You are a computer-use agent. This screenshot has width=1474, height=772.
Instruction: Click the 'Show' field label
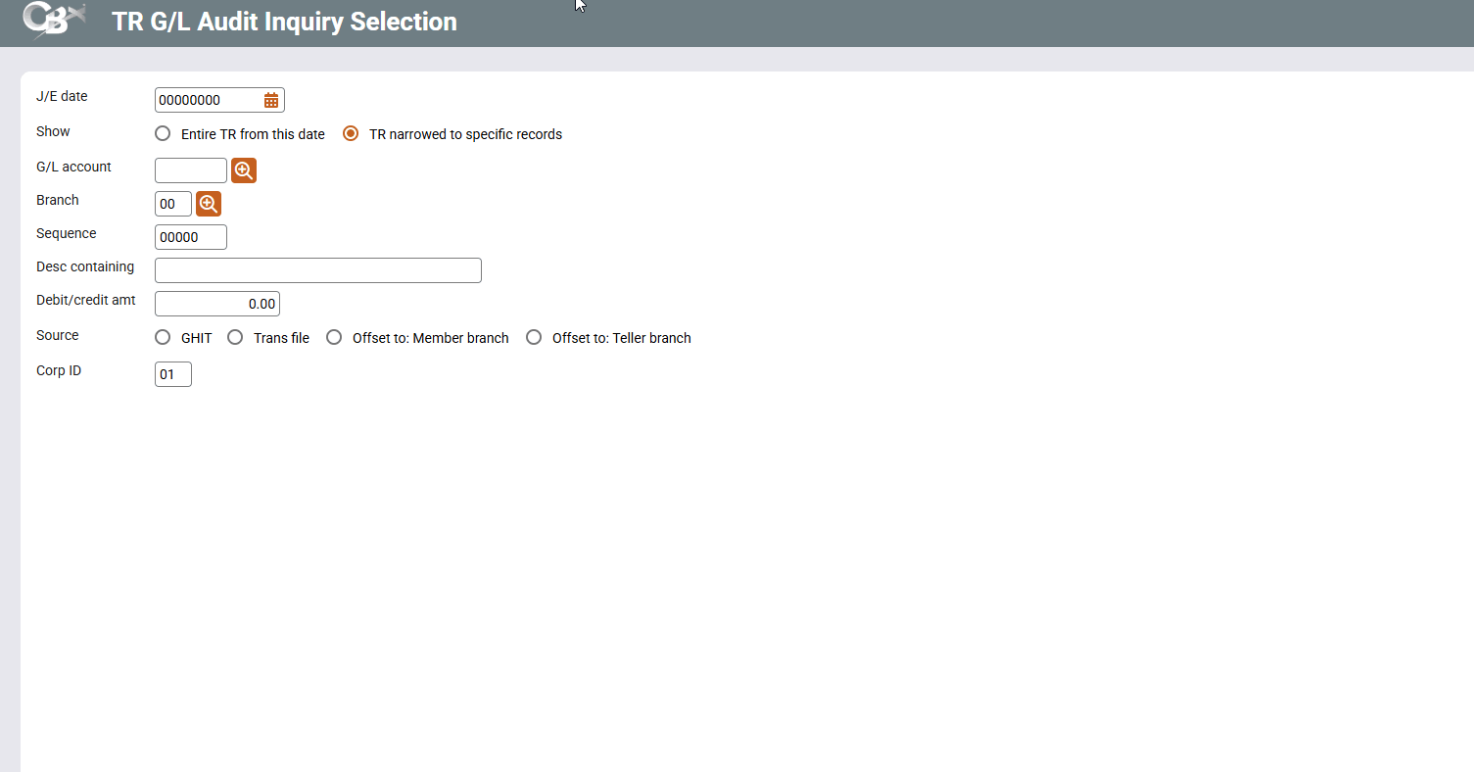[x=53, y=131]
